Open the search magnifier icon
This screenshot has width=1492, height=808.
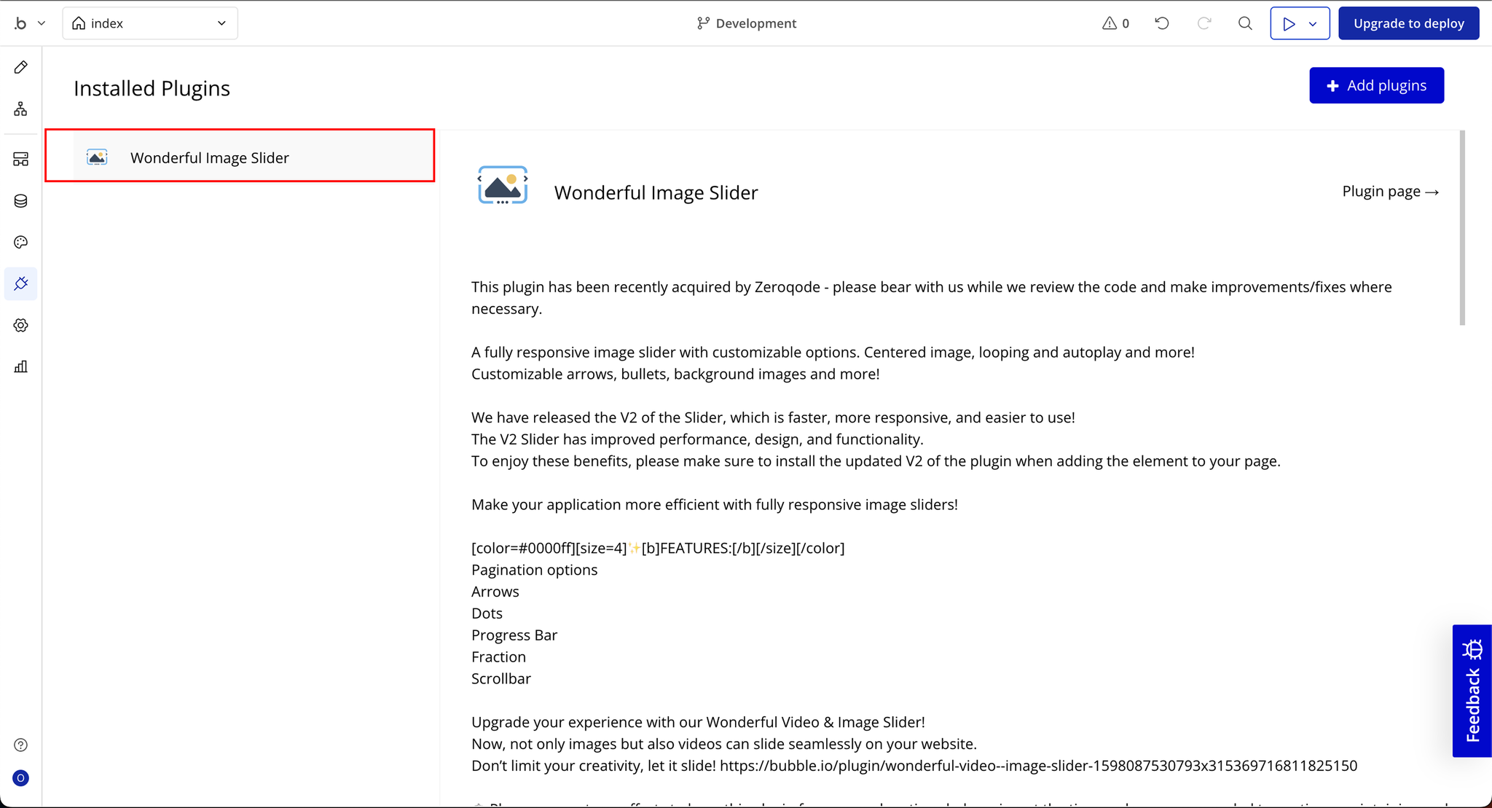point(1245,23)
